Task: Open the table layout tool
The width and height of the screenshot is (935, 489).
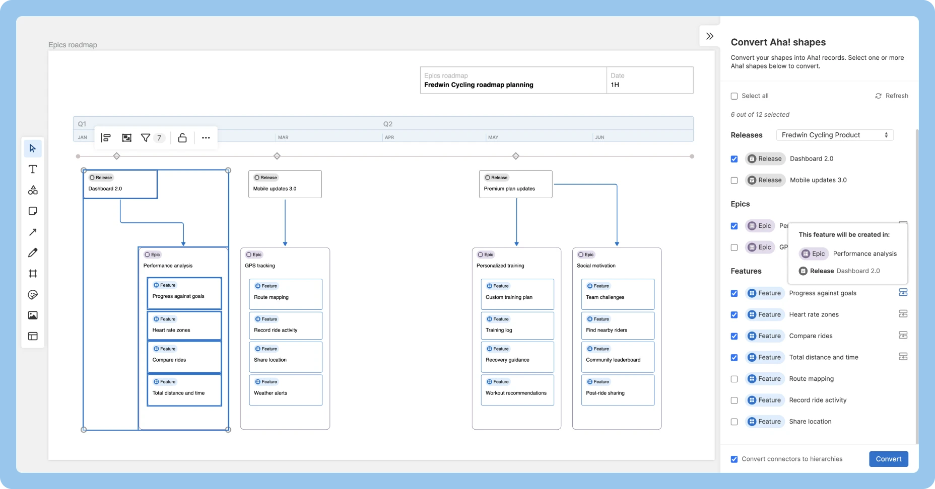Action: 32,336
